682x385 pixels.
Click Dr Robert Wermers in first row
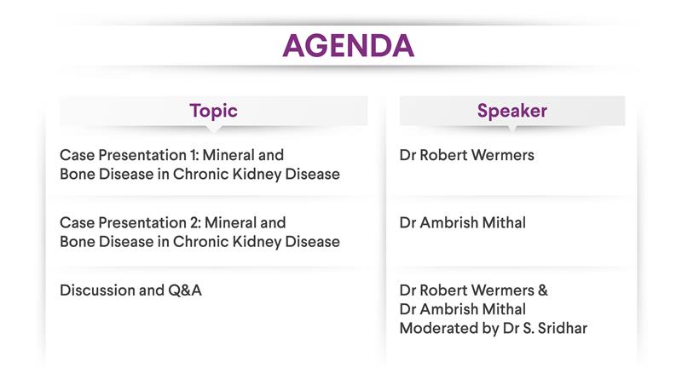466,155
